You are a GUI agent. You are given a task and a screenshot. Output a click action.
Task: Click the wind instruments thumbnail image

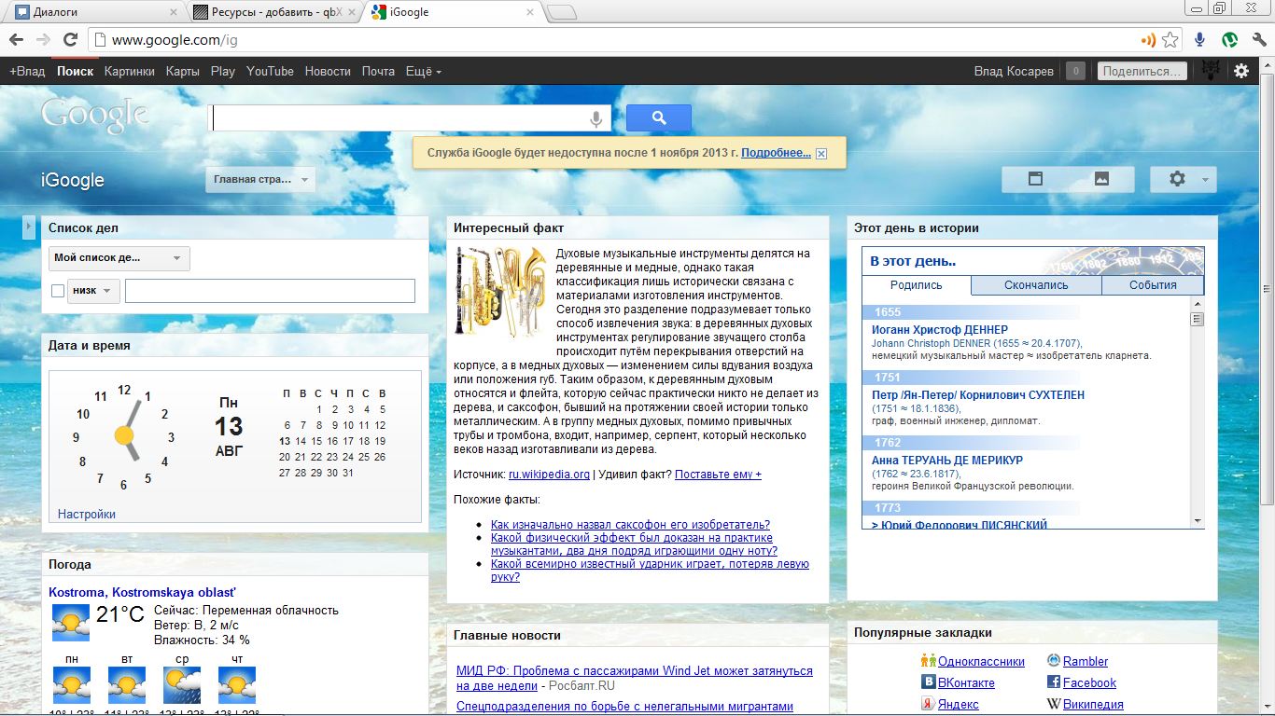500,291
